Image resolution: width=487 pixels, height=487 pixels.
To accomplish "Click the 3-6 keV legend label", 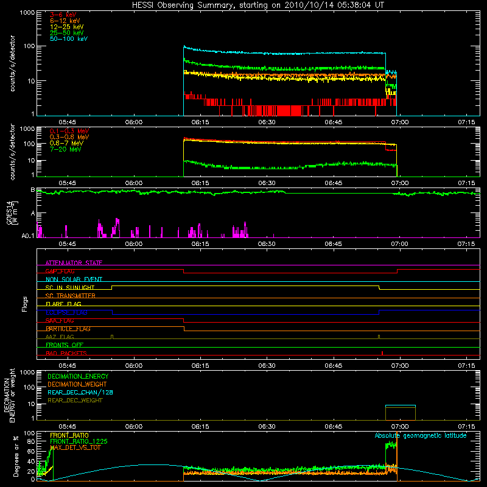I will pyautogui.click(x=63, y=15).
